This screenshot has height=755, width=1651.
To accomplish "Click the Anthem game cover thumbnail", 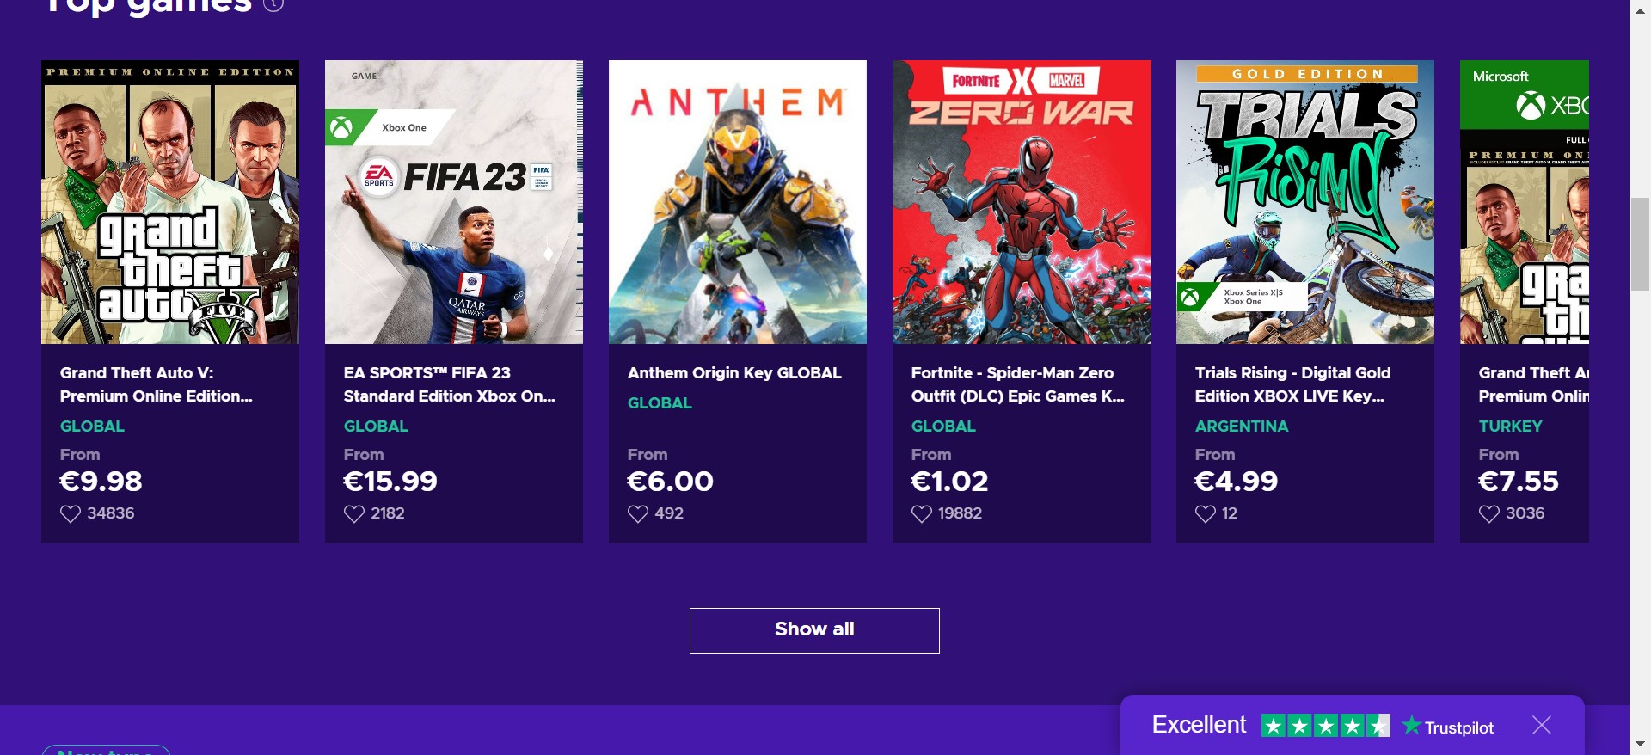I will click(x=738, y=202).
